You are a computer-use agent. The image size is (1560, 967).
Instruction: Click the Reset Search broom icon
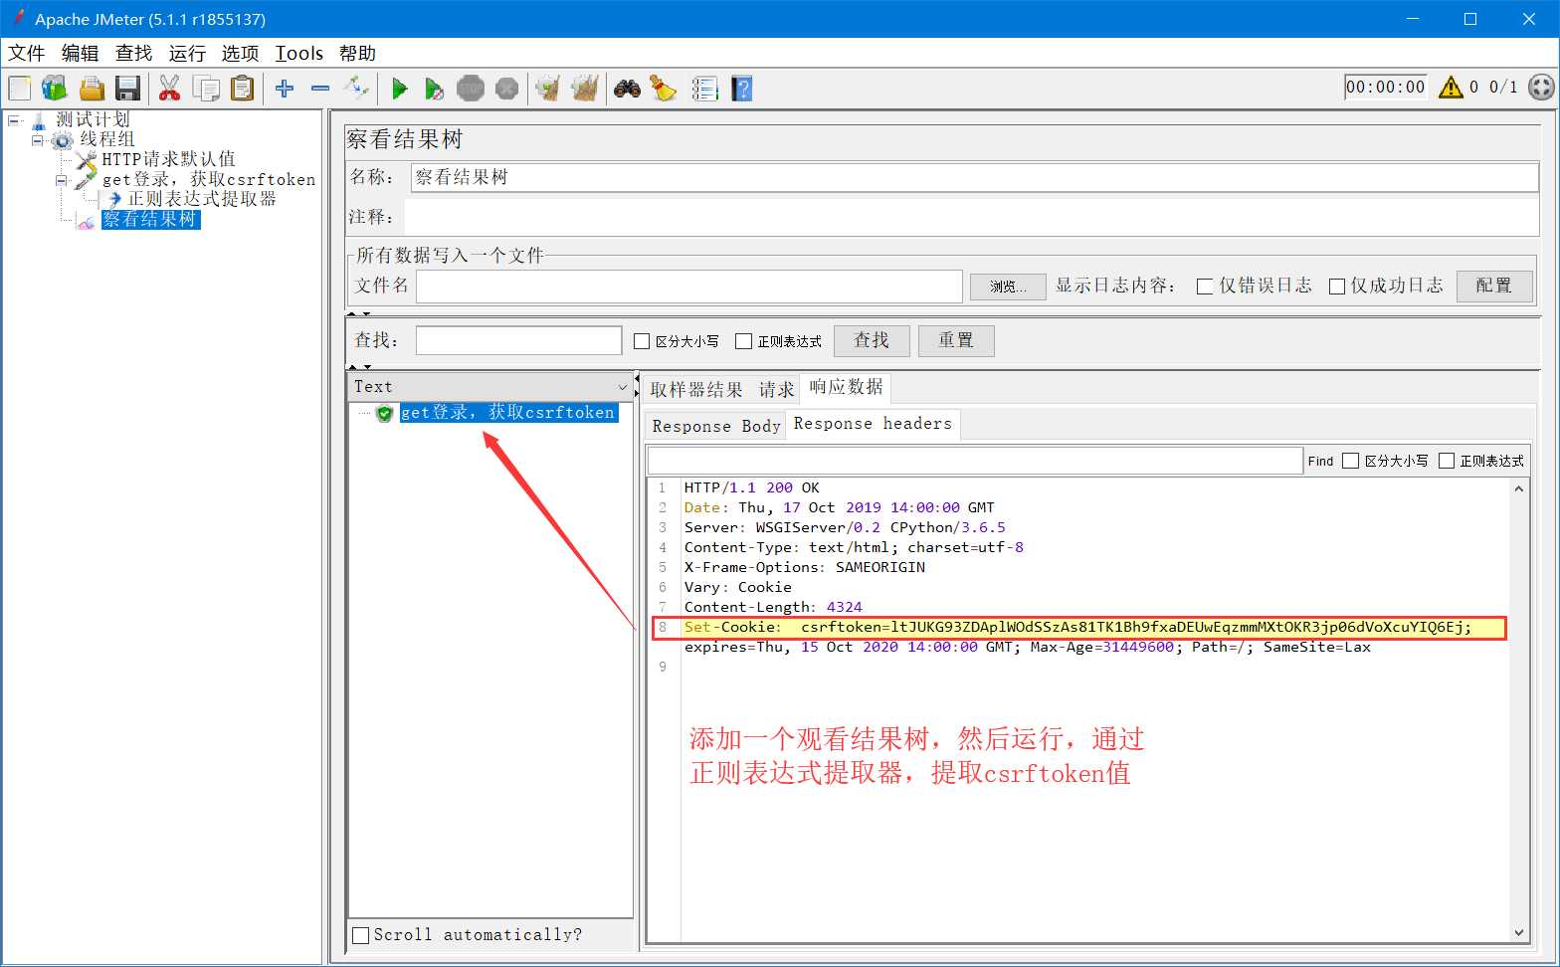coord(664,89)
